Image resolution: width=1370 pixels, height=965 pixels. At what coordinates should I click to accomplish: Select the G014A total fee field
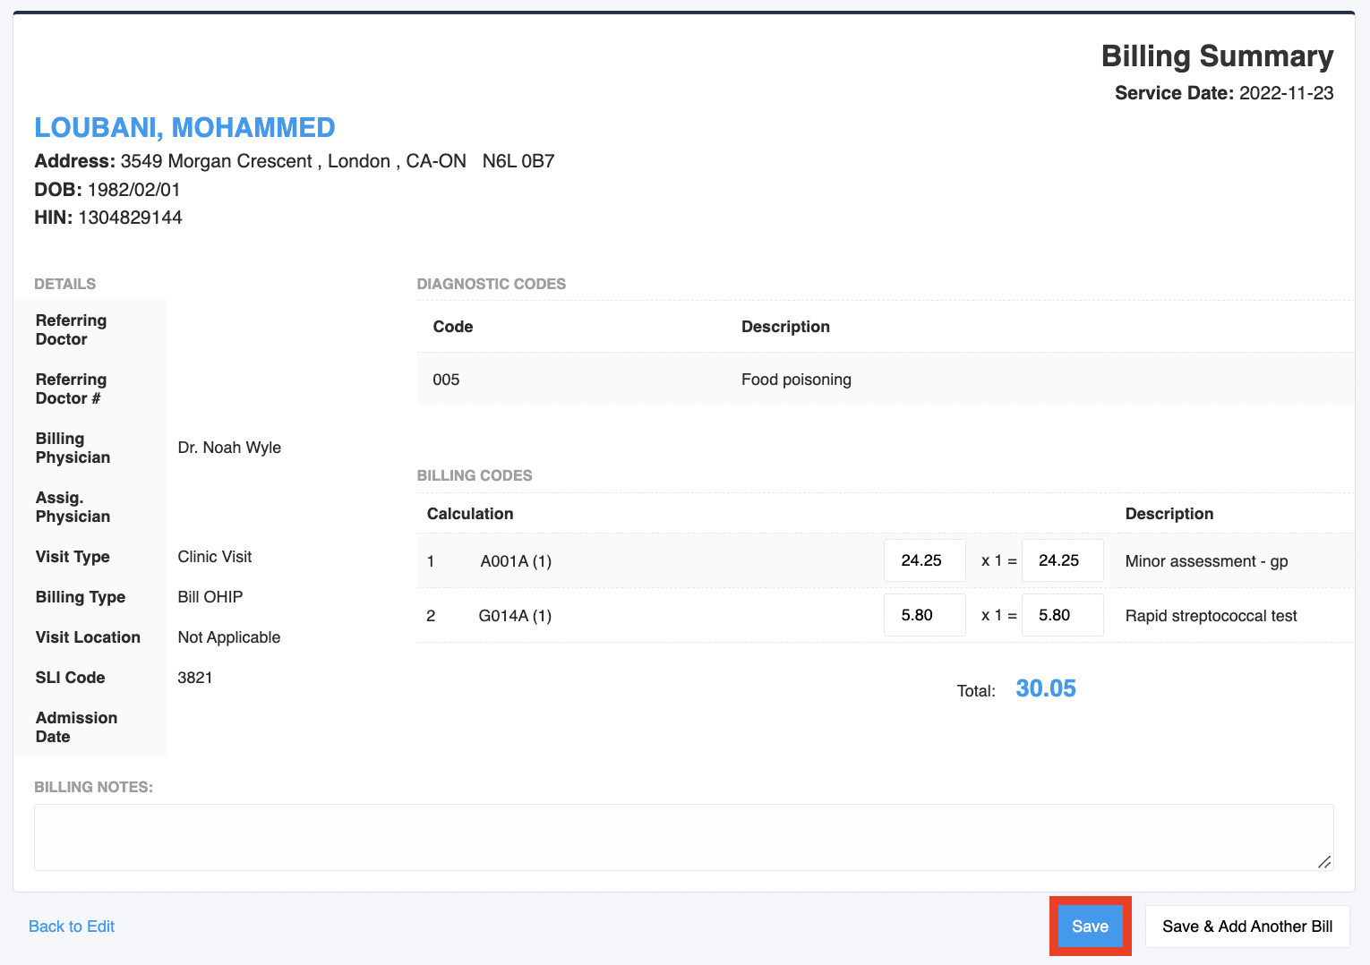[1062, 615]
